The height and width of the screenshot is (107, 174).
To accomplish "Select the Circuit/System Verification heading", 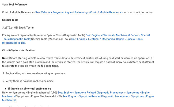I will 18,50.
